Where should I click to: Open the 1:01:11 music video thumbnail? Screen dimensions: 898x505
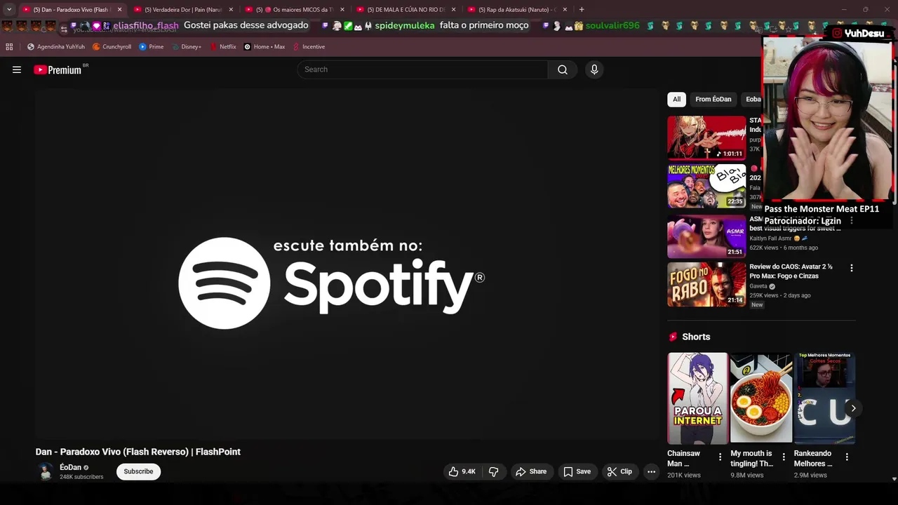coord(706,137)
